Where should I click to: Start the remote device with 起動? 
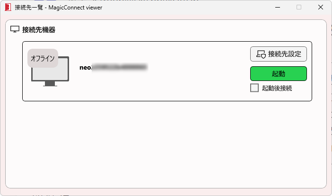[x=279, y=74]
